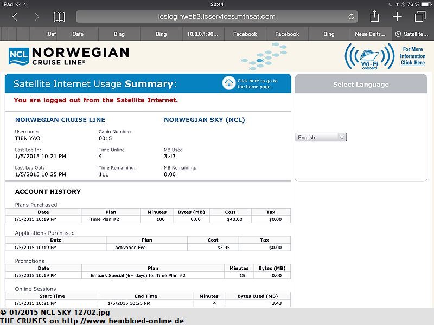Select the Satellite... tab

pos(413,34)
